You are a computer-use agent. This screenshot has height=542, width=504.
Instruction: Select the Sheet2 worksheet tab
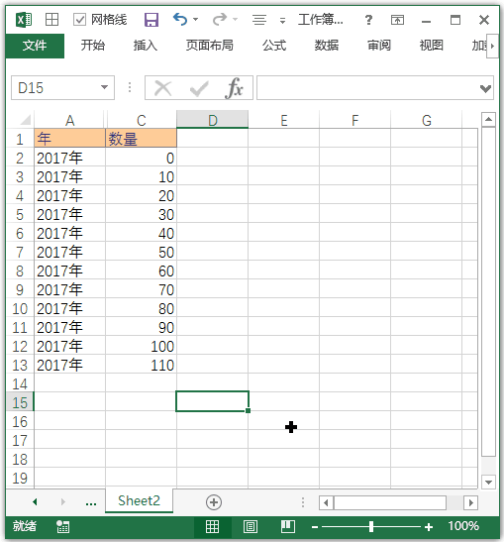pyautogui.click(x=139, y=500)
